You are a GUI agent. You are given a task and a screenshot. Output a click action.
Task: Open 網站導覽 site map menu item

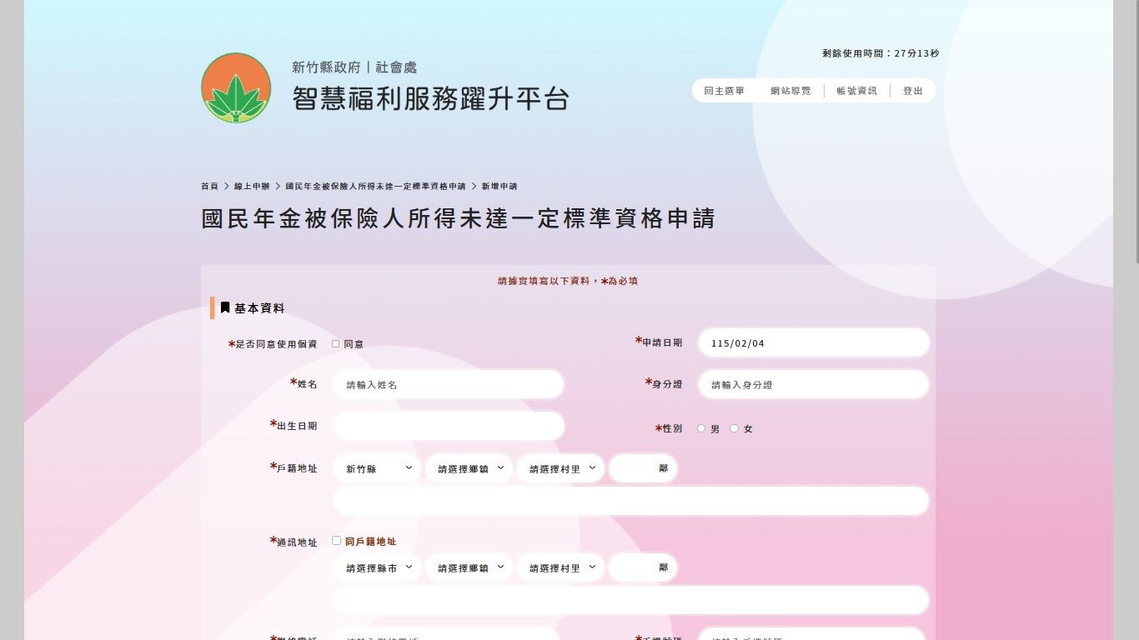tap(790, 91)
